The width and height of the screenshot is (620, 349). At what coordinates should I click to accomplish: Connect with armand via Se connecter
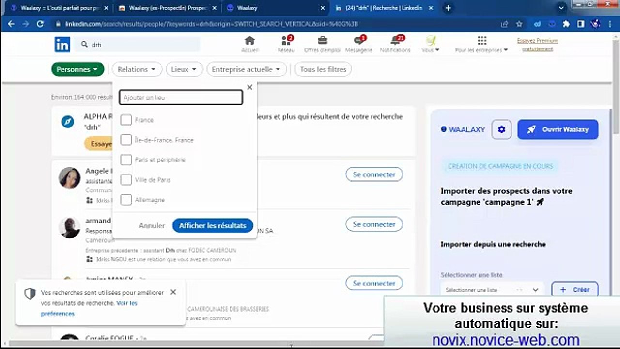[374, 224]
